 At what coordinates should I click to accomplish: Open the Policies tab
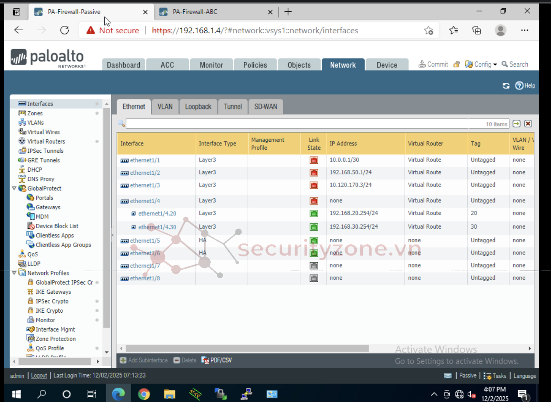pos(255,65)
